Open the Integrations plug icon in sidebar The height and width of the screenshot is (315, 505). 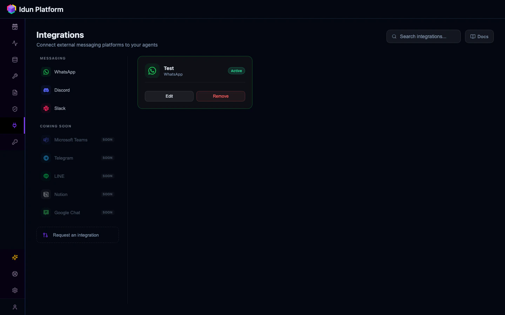(14, 126)
